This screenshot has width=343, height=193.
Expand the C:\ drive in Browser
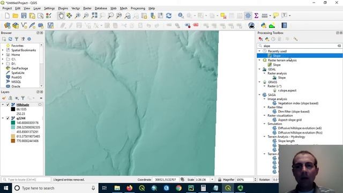pos(3,60)
